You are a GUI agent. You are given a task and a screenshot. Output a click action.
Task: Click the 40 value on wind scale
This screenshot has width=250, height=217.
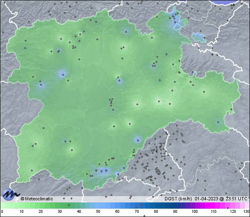coord(79,212)
